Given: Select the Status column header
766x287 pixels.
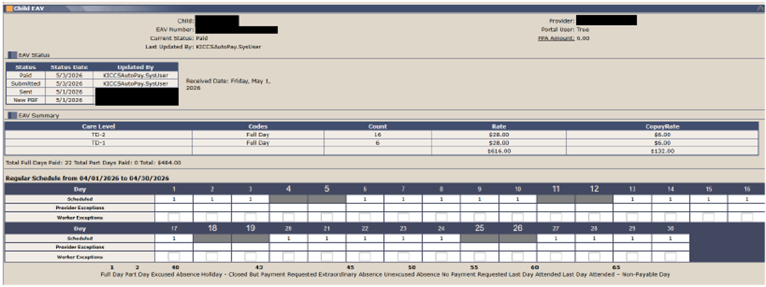Looking at the screenshot, I should coord(26,67).
